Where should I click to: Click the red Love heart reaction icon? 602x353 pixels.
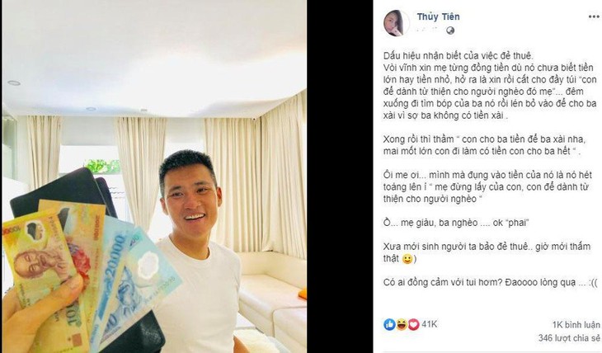pyautogui.click(x=413, y=325)
